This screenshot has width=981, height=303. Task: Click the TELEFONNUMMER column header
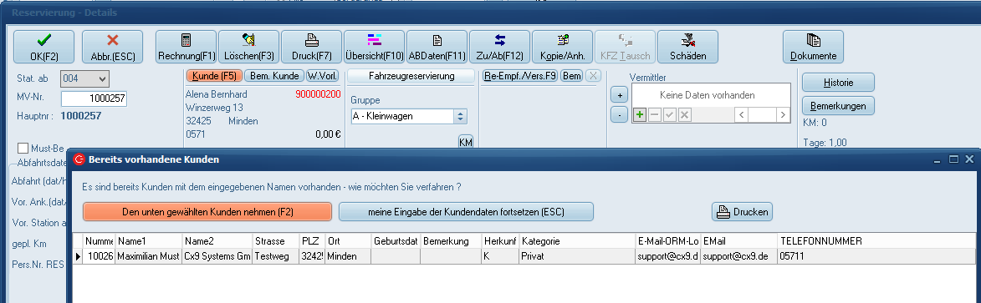coord(876,241)
